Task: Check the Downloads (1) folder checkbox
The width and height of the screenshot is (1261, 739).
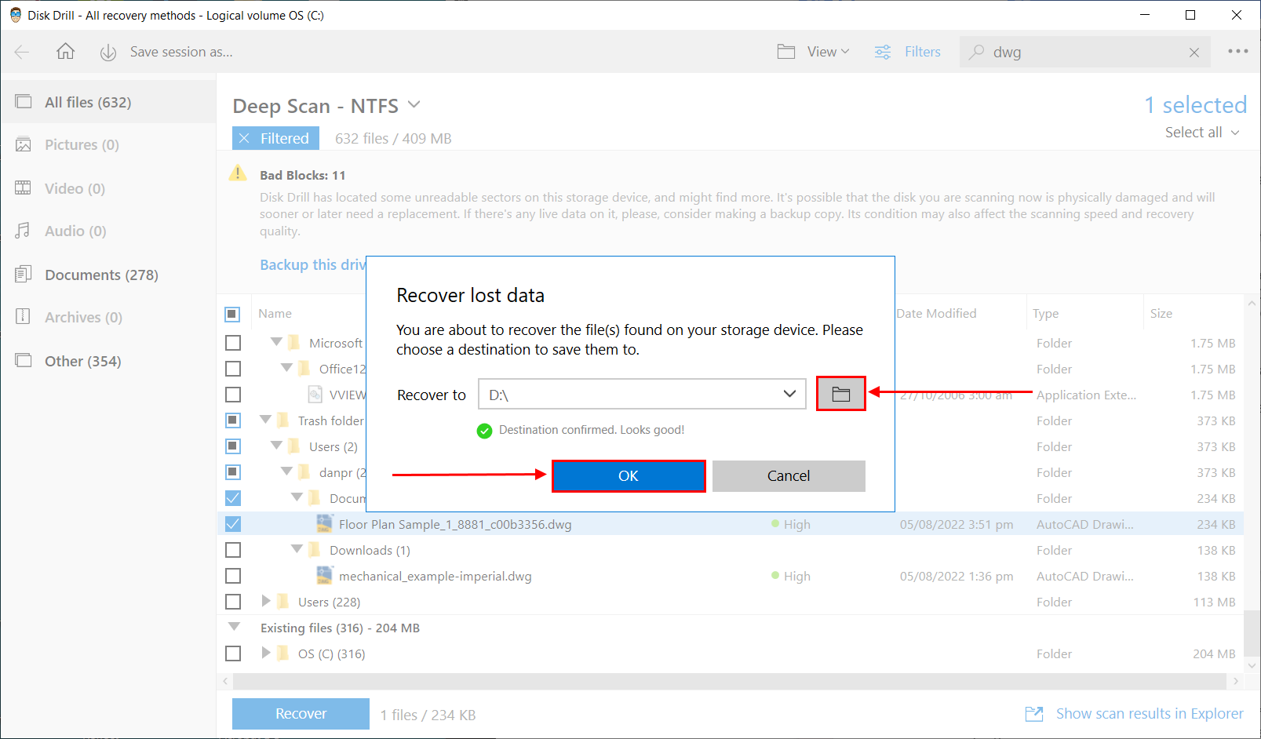Action: [233, 550]
